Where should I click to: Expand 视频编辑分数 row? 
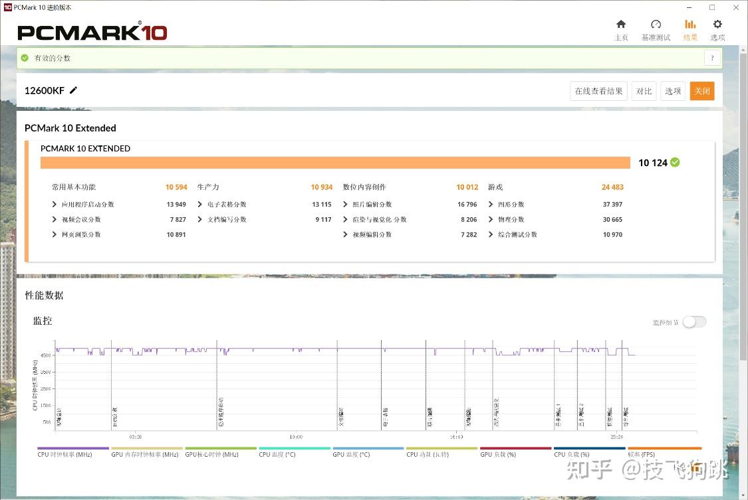(345, 234)
